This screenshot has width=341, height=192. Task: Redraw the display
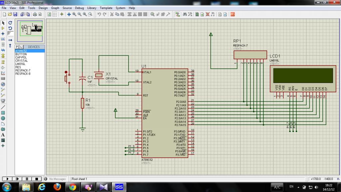click(x=49, y=14)
